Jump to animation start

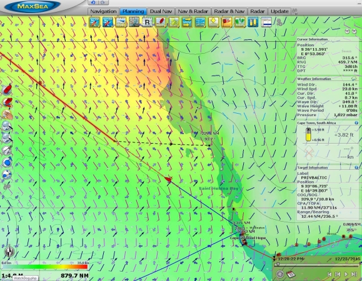pyautogui.click(x=329, y=274)
